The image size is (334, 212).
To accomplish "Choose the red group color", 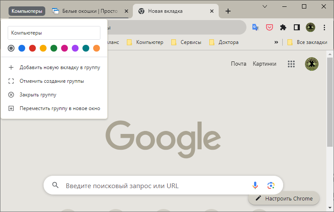I will click(32, 48).
